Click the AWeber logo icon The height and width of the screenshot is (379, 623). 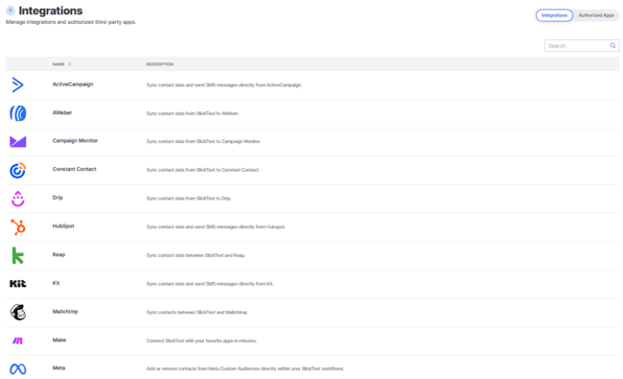point(18,113)
